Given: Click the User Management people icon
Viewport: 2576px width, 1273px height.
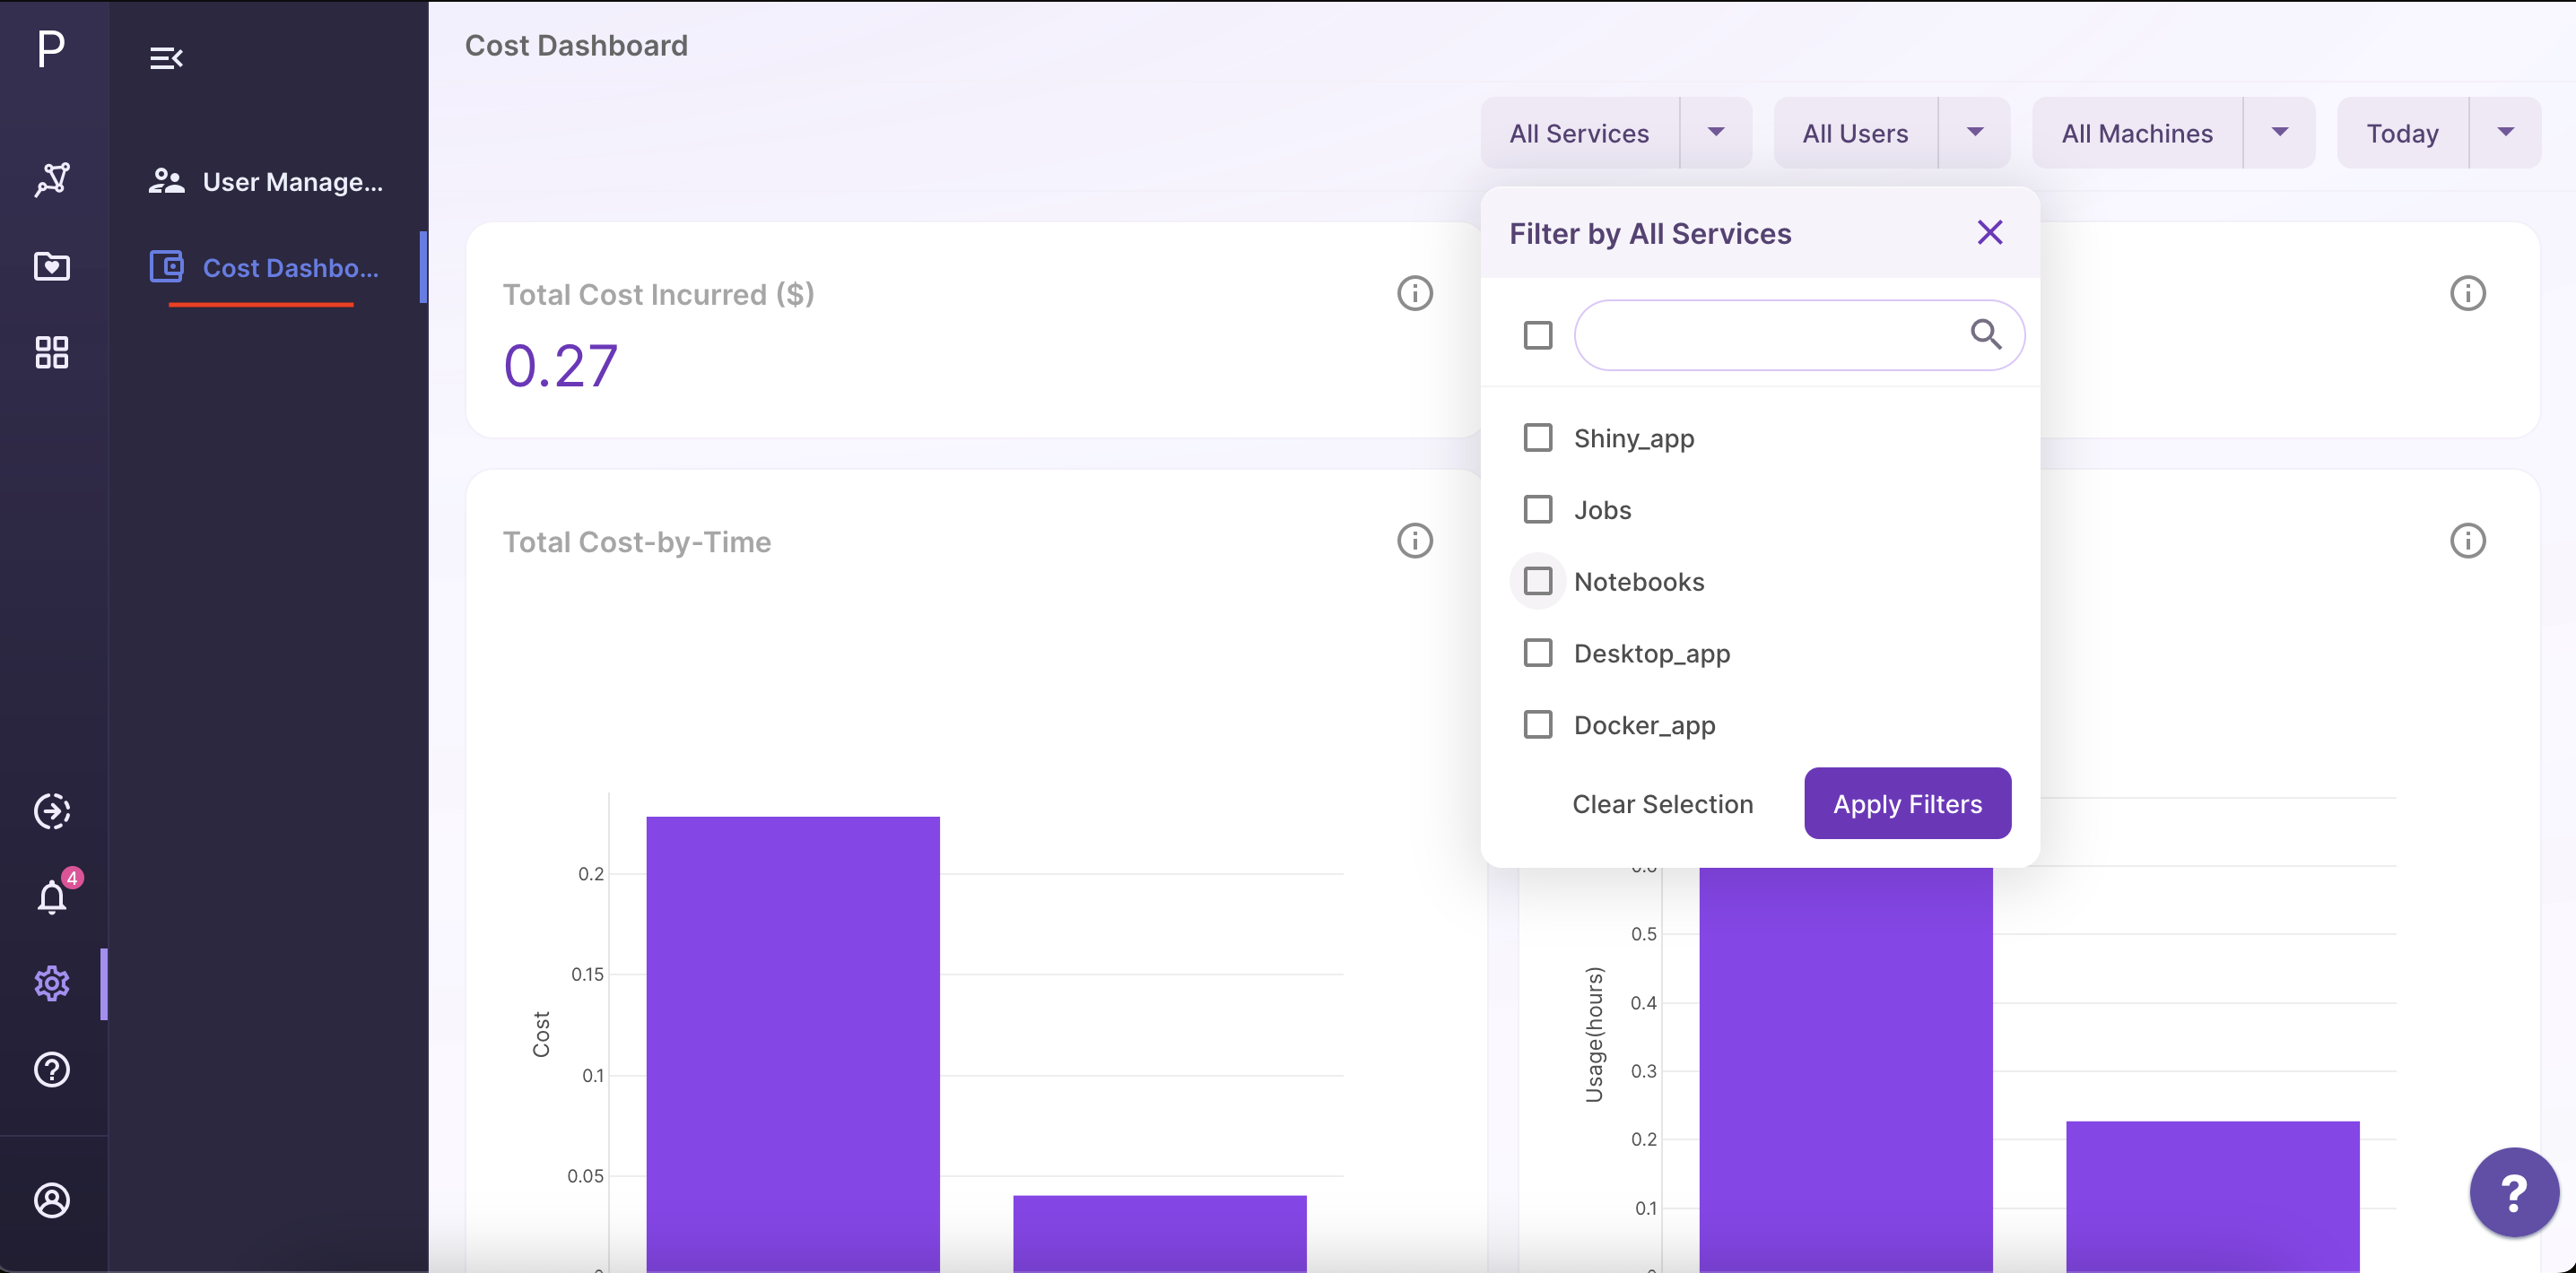Looking at the screenshot, I should point(167,181).
